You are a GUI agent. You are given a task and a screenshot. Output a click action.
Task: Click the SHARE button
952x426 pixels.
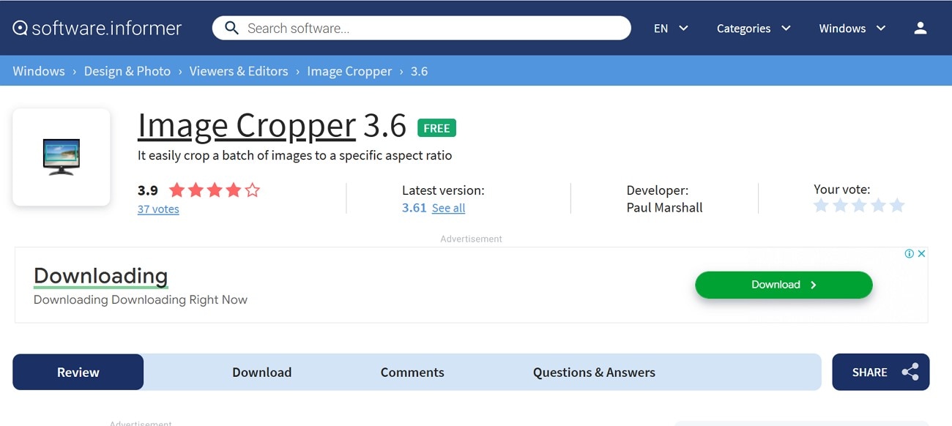(881, 372)
